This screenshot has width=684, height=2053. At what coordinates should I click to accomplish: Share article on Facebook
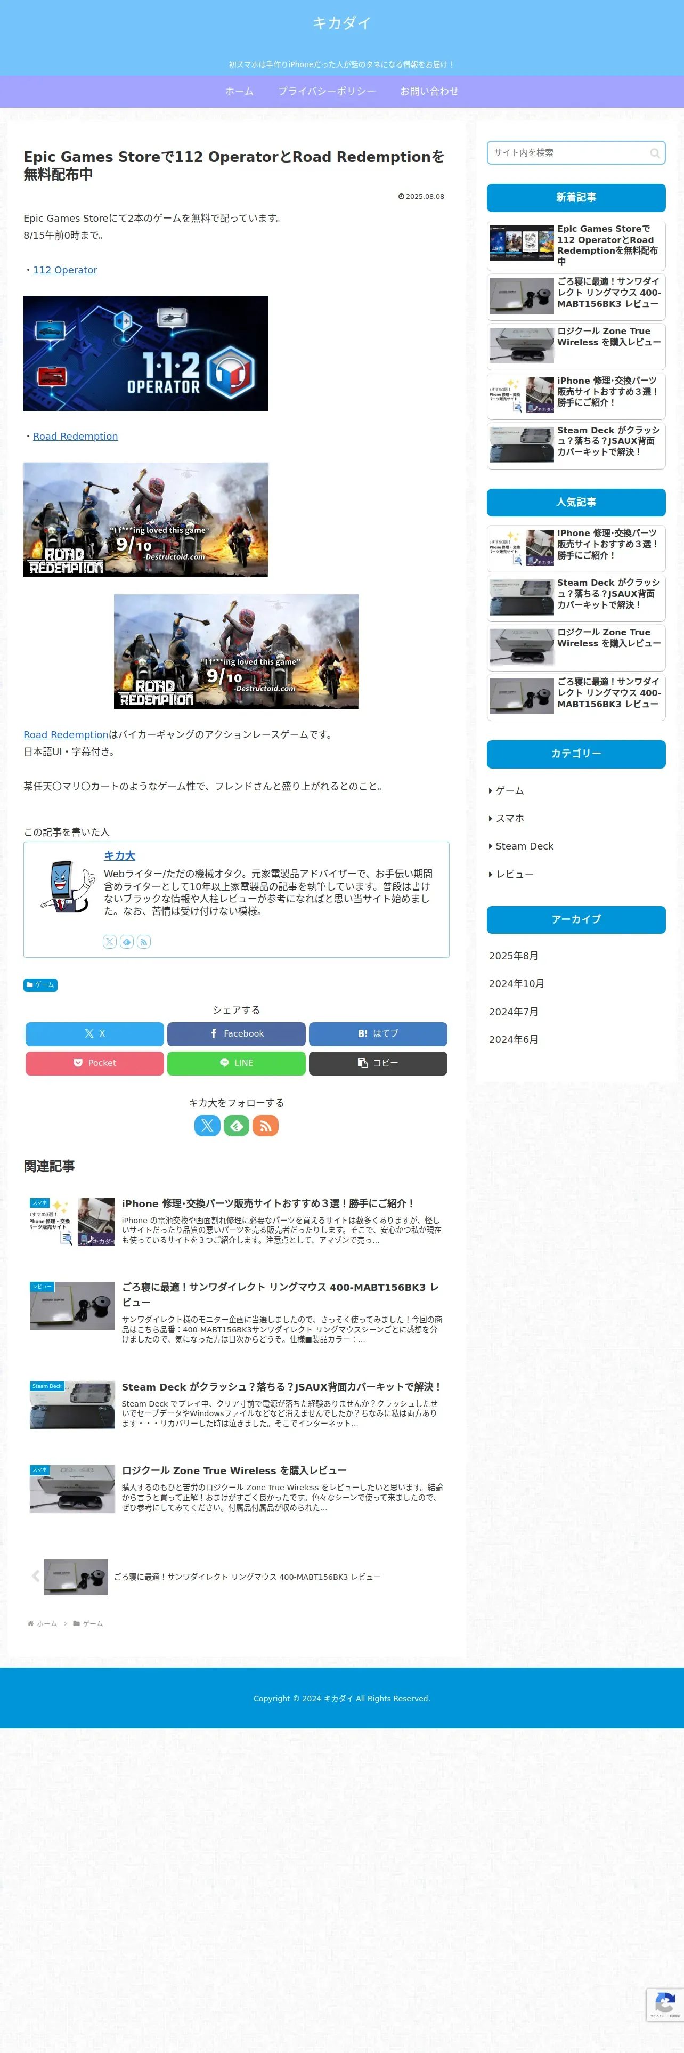(x=237, y=1033)
